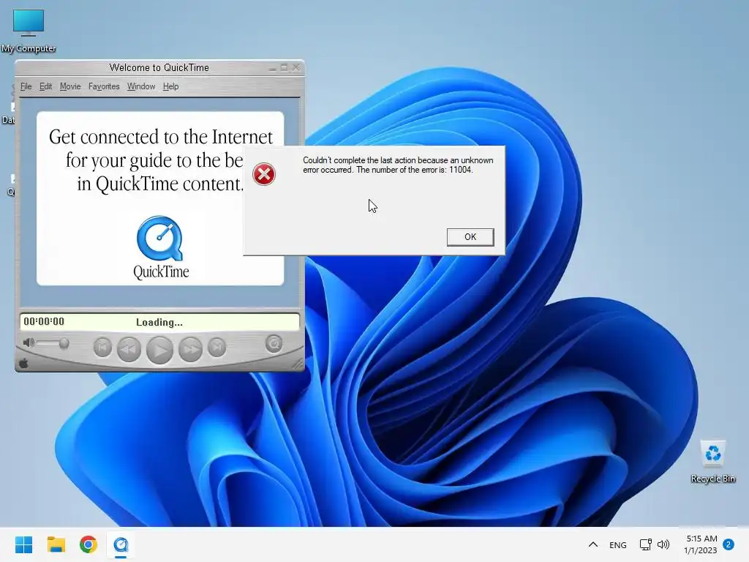Open My Computer desktop icon

29,31
